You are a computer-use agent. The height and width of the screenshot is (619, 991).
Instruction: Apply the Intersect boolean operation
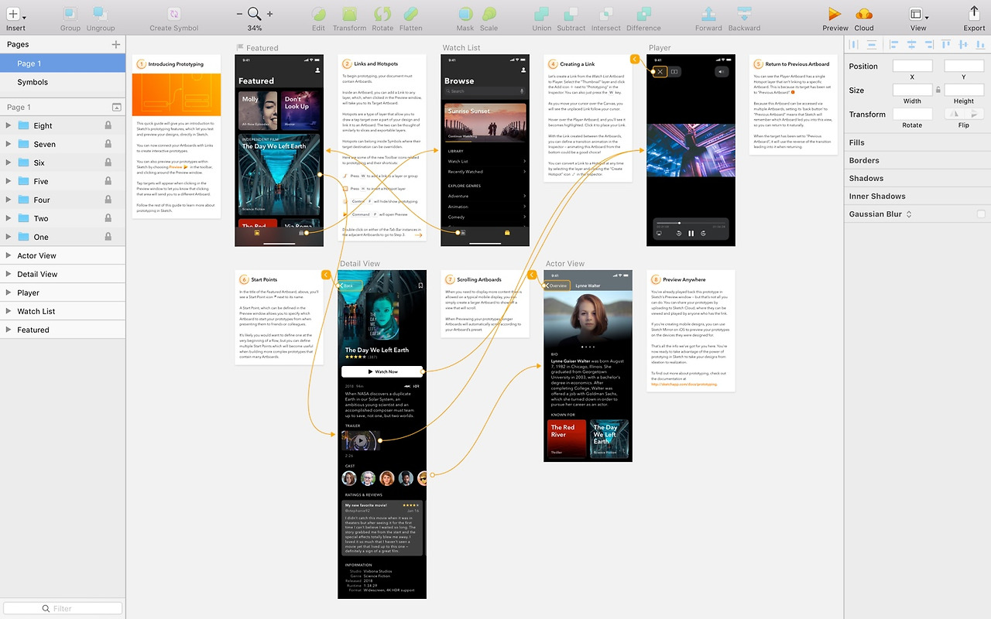605,17
